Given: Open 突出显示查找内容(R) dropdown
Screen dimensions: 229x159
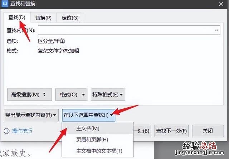Looking at the screenshot, I should tap(31, 115).
